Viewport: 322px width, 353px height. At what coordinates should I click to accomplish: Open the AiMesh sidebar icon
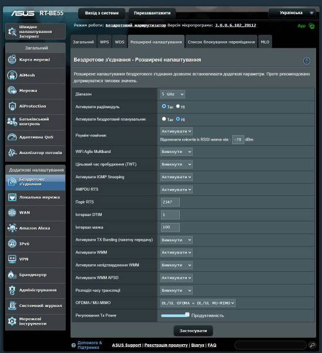[x=12, y=75]
